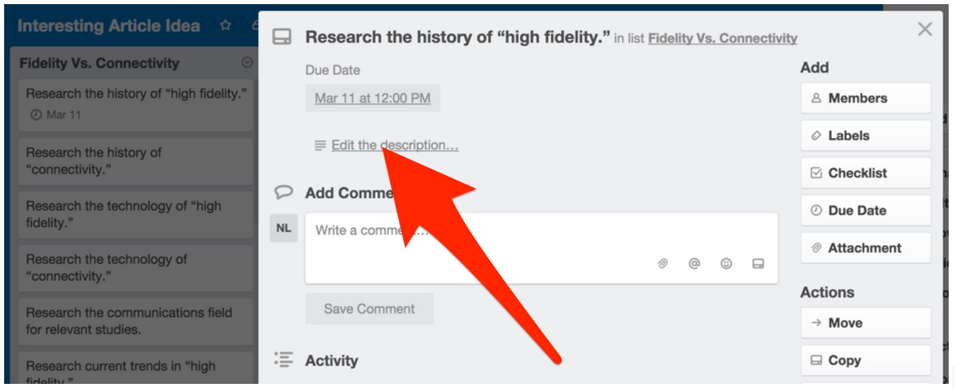
Task: Add an Attachment to the card
Action: coord(865,248)
